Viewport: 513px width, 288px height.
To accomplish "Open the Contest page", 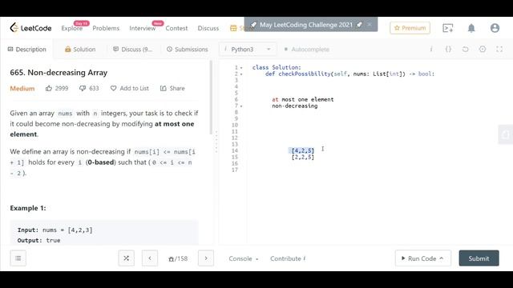I will [176, 28].
